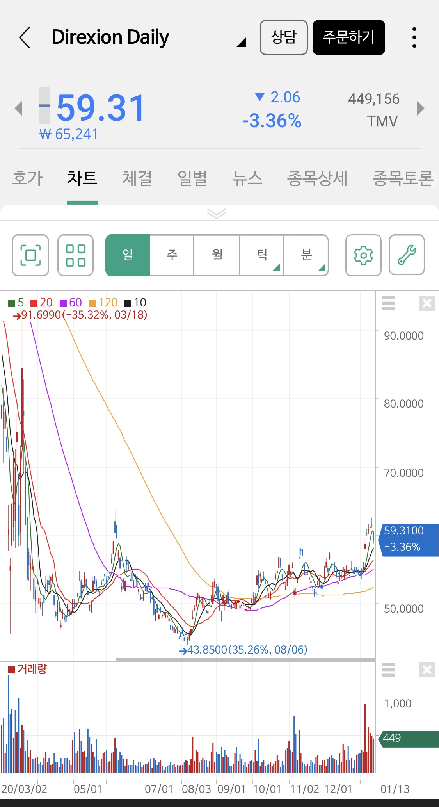Tap the 주문하기 order button

(x=349, y=37)
